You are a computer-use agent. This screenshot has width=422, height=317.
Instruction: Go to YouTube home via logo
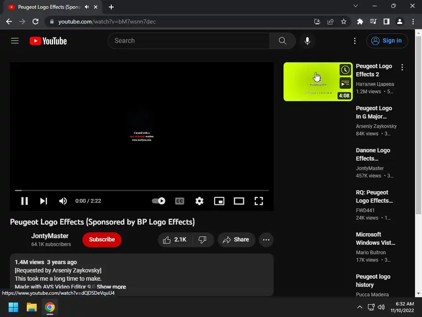pyautogui.click(x=48, y=41)
